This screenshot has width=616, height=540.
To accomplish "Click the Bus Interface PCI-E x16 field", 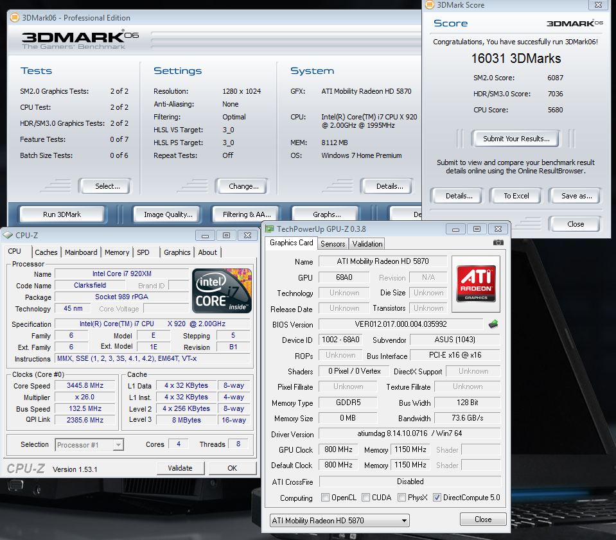I will click(x=455, y=355).
